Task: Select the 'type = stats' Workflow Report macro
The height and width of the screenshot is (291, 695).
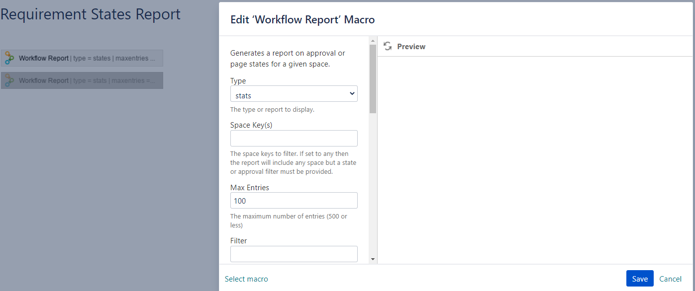Action: [x=82, y=80]
